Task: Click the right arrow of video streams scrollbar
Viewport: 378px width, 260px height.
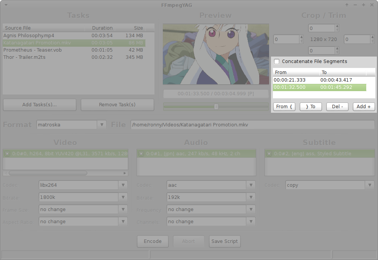Action: tap(124, 173)
